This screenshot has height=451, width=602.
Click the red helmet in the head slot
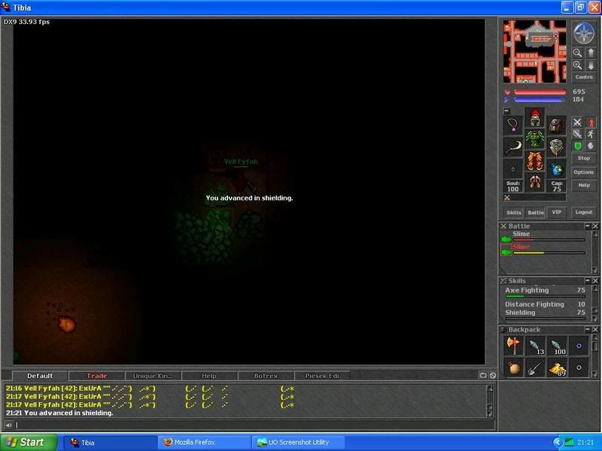pos(535,117)
